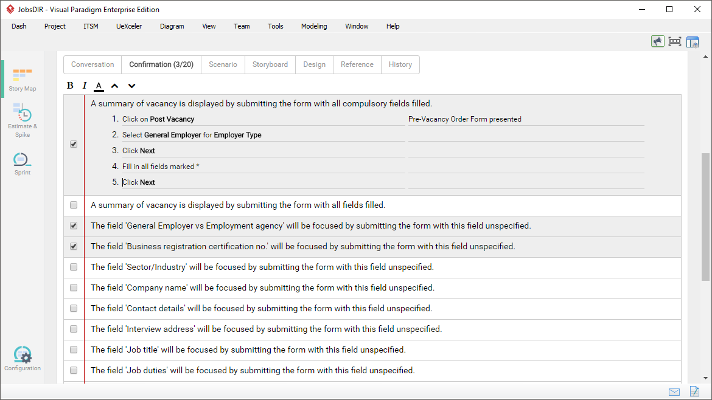
Task: Apply bold formatting with the B button
Action: click(x=70, y=85)
